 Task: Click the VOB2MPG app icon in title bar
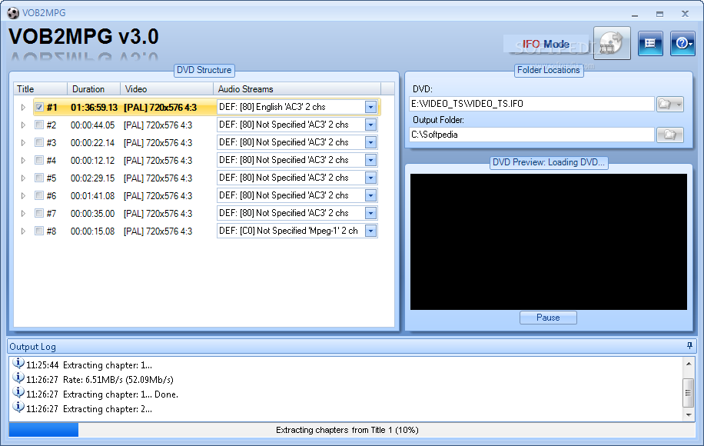[13, 13]
